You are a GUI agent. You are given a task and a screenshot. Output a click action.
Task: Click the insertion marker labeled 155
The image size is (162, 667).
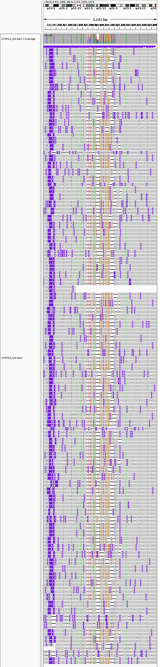pos(111,429)
